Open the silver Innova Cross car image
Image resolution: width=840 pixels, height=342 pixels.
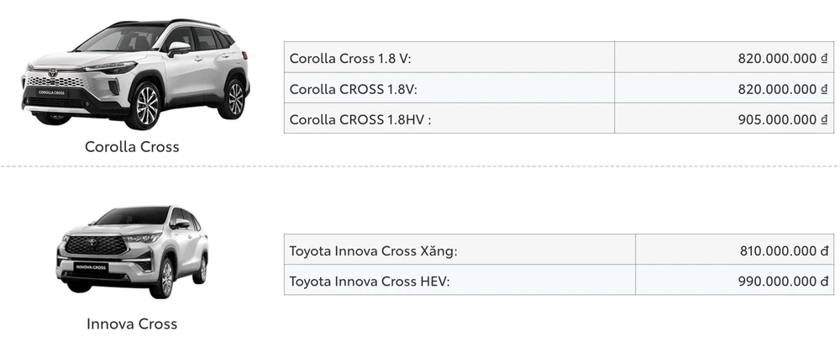(132, 252)
